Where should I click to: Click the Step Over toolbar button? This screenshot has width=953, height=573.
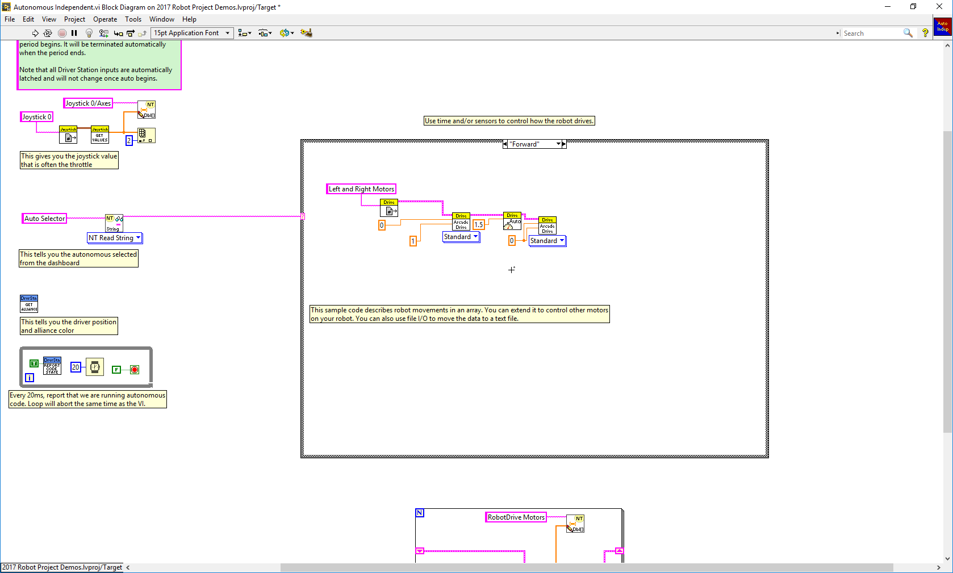[131, 33]
